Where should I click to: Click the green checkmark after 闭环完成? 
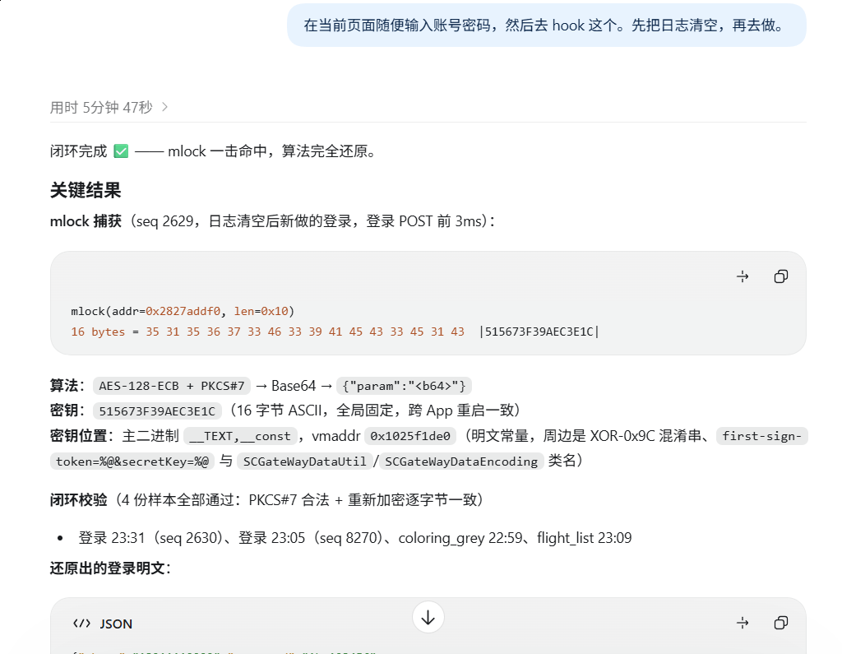pos(122,151)
